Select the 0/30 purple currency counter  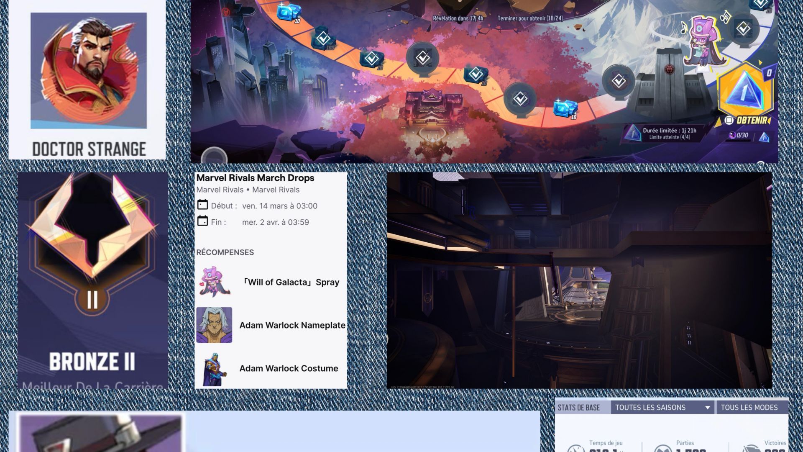point(739,135)
